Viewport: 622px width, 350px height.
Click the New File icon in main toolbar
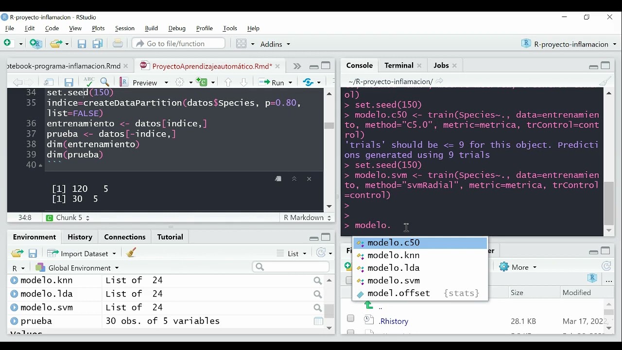[8, 43]
